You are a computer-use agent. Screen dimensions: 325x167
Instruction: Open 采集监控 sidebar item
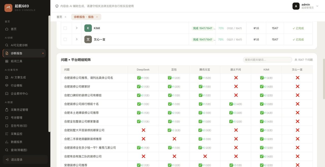[x=24, y=134]
